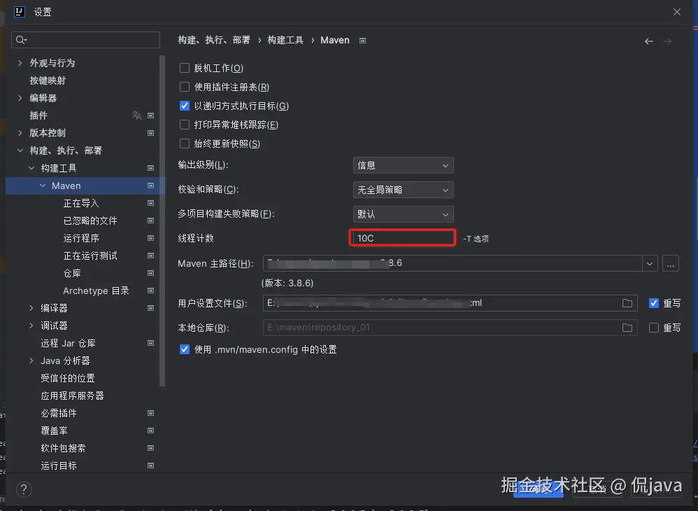Enable the 使用插件注册表 checkbox
This screenshot has width=698, height=511.
click(185, 86)
